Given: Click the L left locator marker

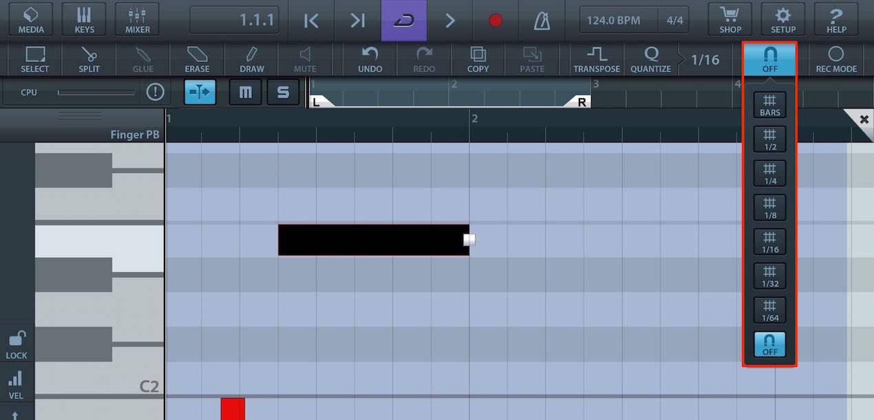Looking at the screenshot, I should pyautogui.click(x=321, y=101).
